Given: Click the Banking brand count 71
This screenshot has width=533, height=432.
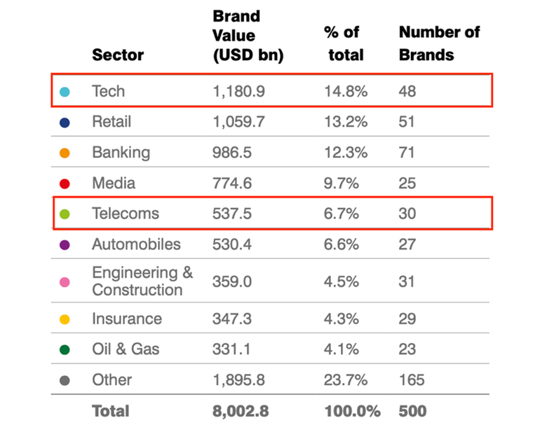Looking at the screenshot, I should pos(407,153).
